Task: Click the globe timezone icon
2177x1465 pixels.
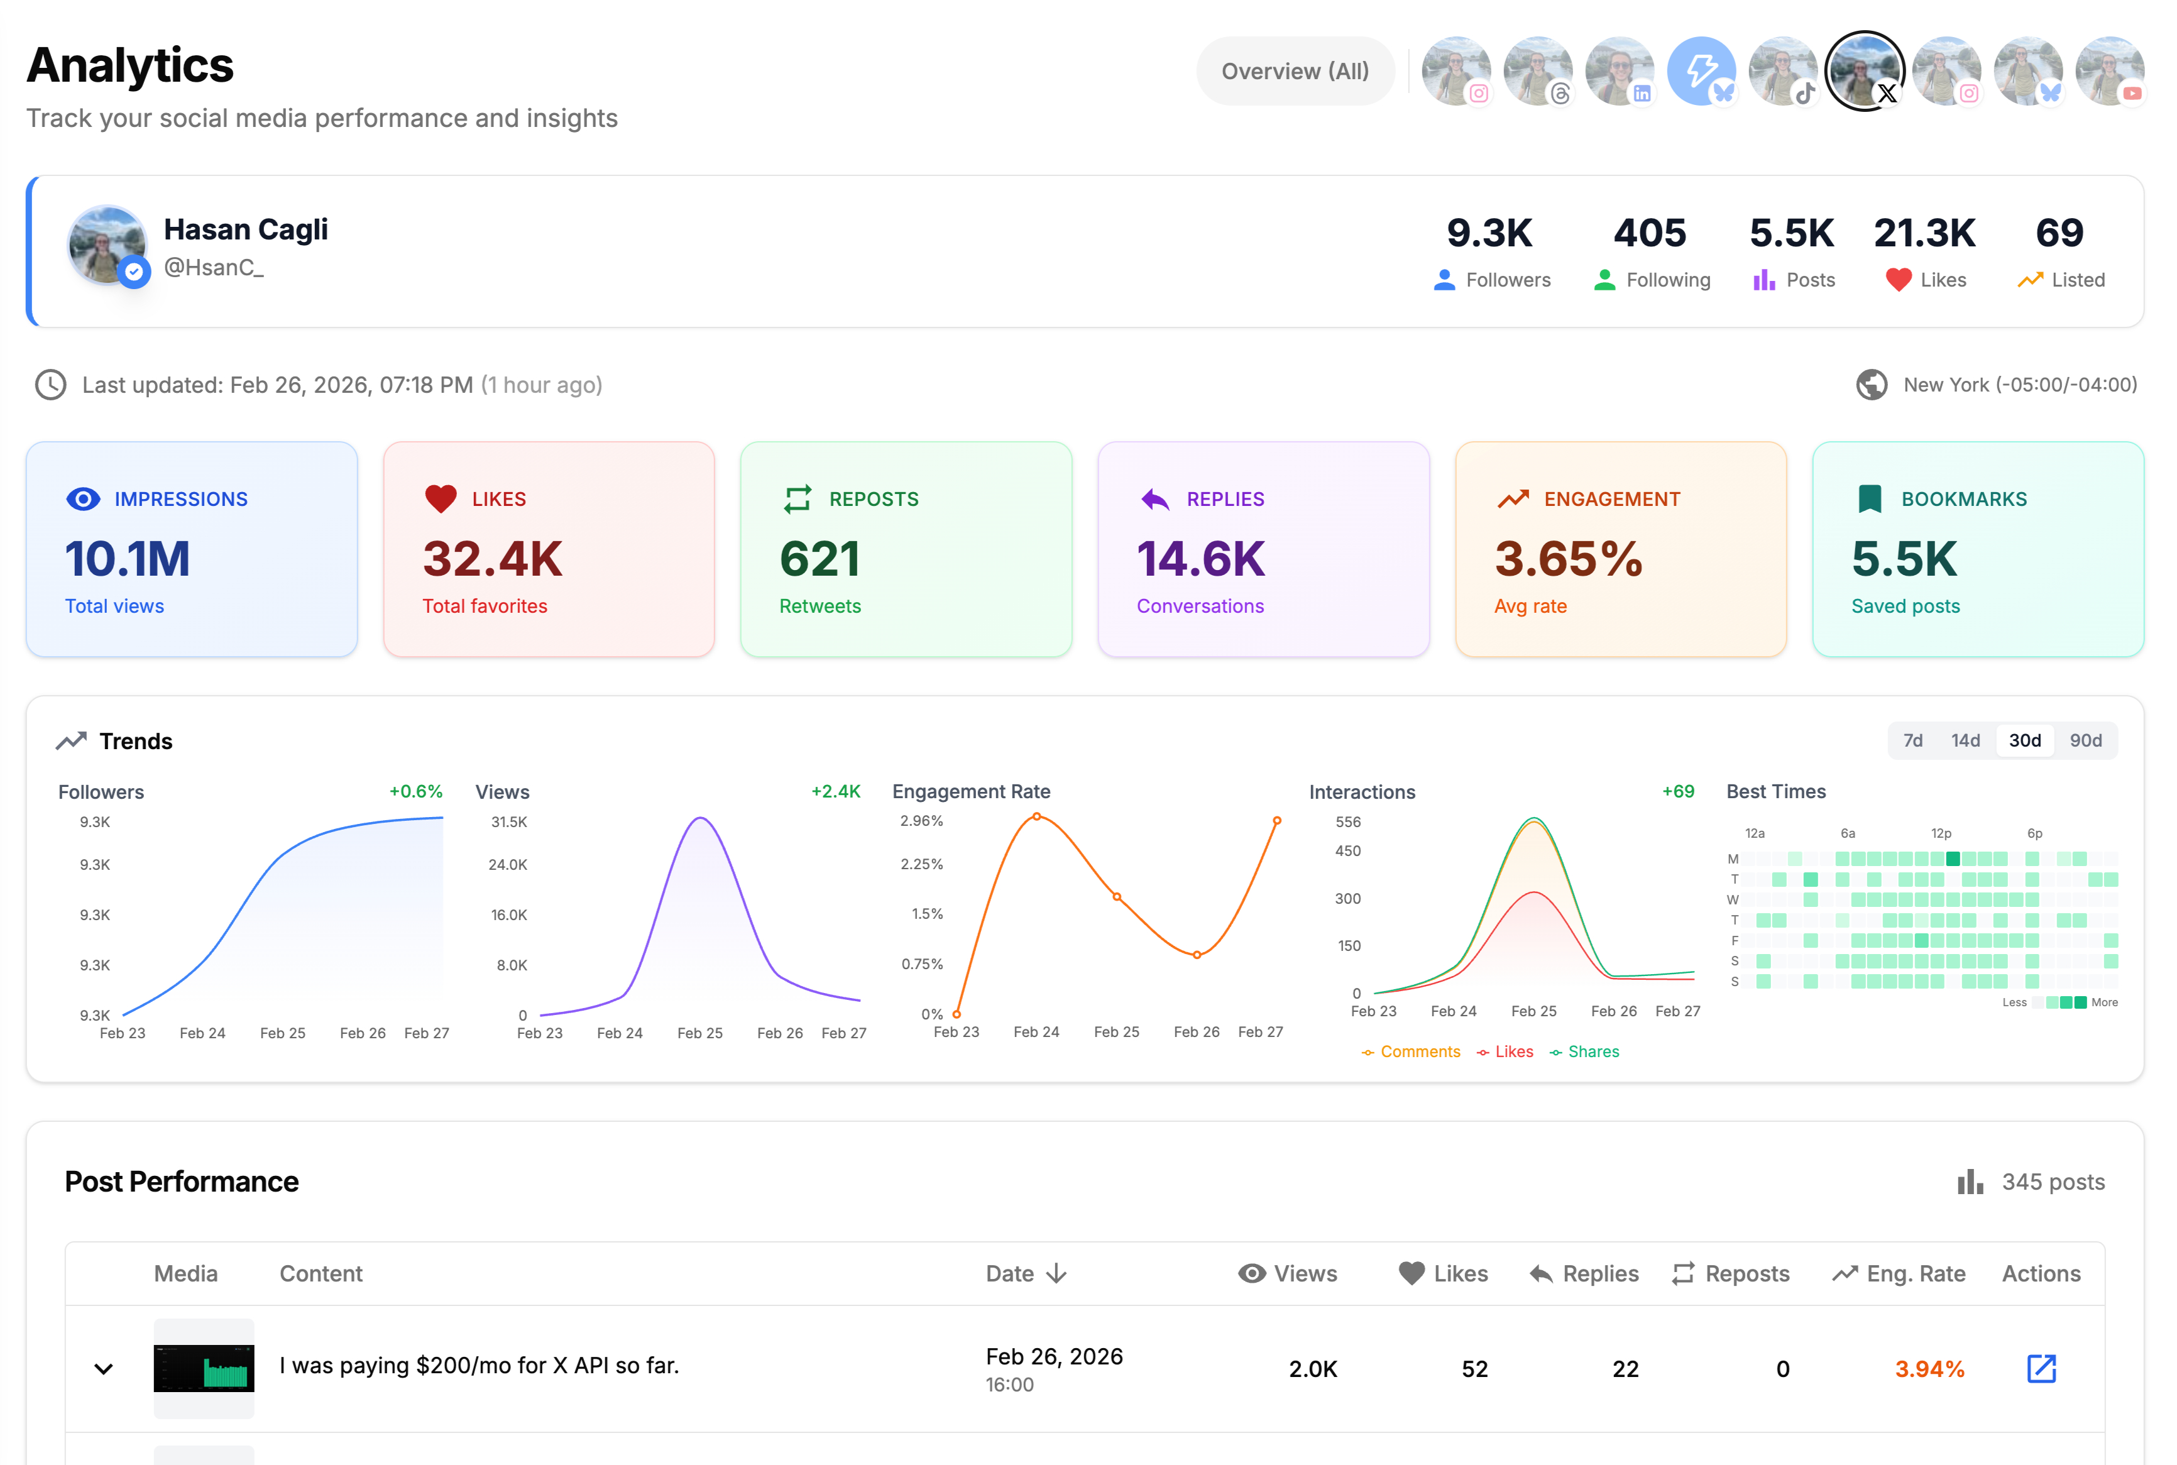Action: (x=1872, y=385)
